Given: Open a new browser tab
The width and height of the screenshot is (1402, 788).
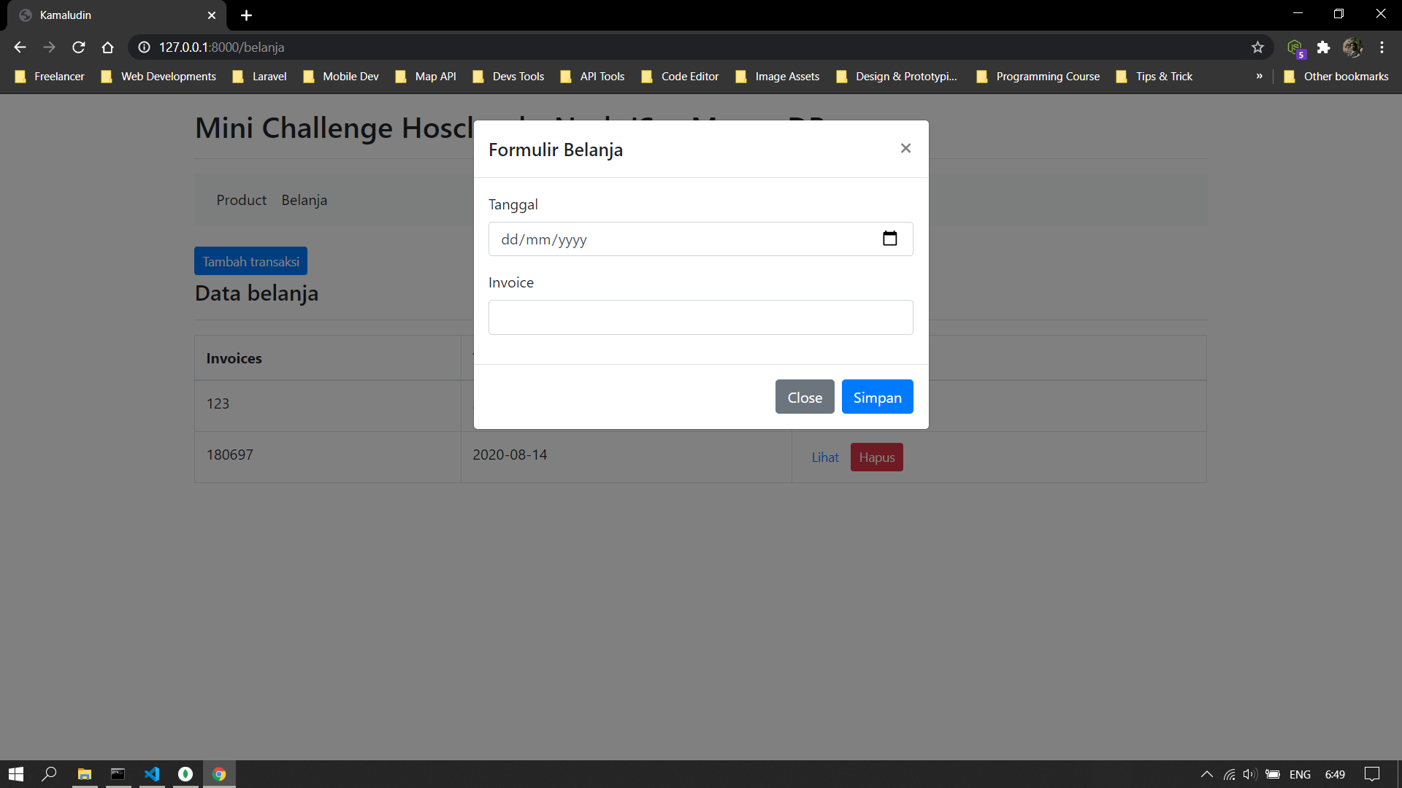Looking at the screenshot, I should click(x=247, y=15).
